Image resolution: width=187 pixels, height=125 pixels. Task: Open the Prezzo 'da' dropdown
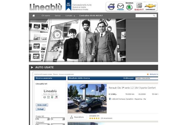coord(43,119)
